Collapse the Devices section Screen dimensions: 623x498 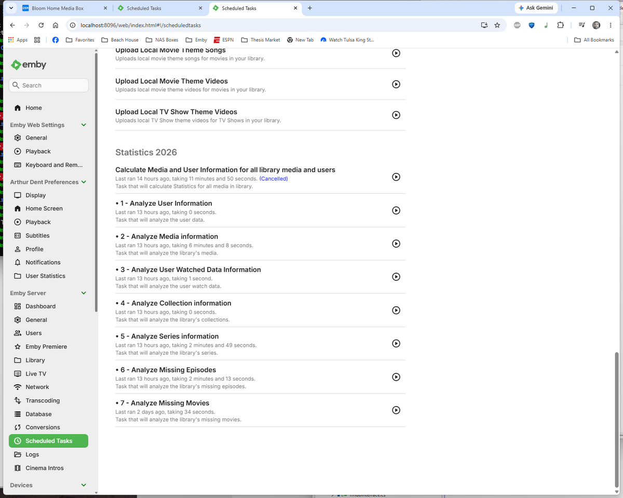point(84,485)
